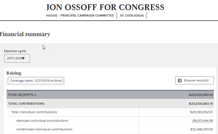Click the table icon in Browse receipts
The height and width of the screenshot is (134, 218).
[x=180, y=80]
